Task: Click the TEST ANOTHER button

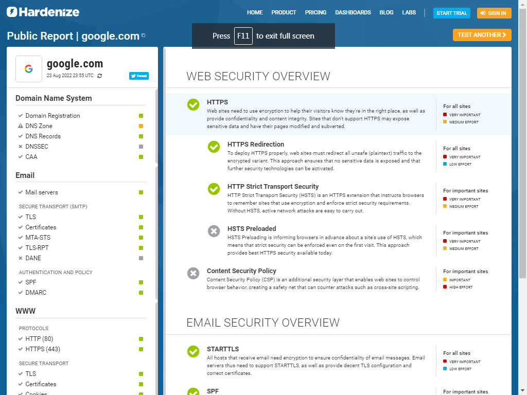Action: [482, 35]
